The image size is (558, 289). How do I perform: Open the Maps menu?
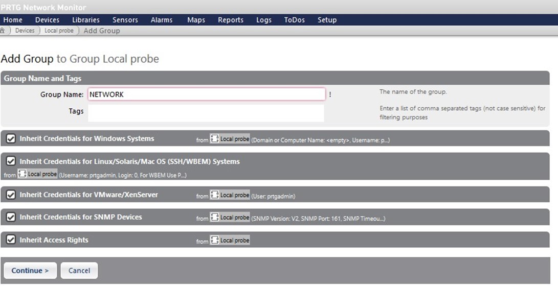click(196, 20)
